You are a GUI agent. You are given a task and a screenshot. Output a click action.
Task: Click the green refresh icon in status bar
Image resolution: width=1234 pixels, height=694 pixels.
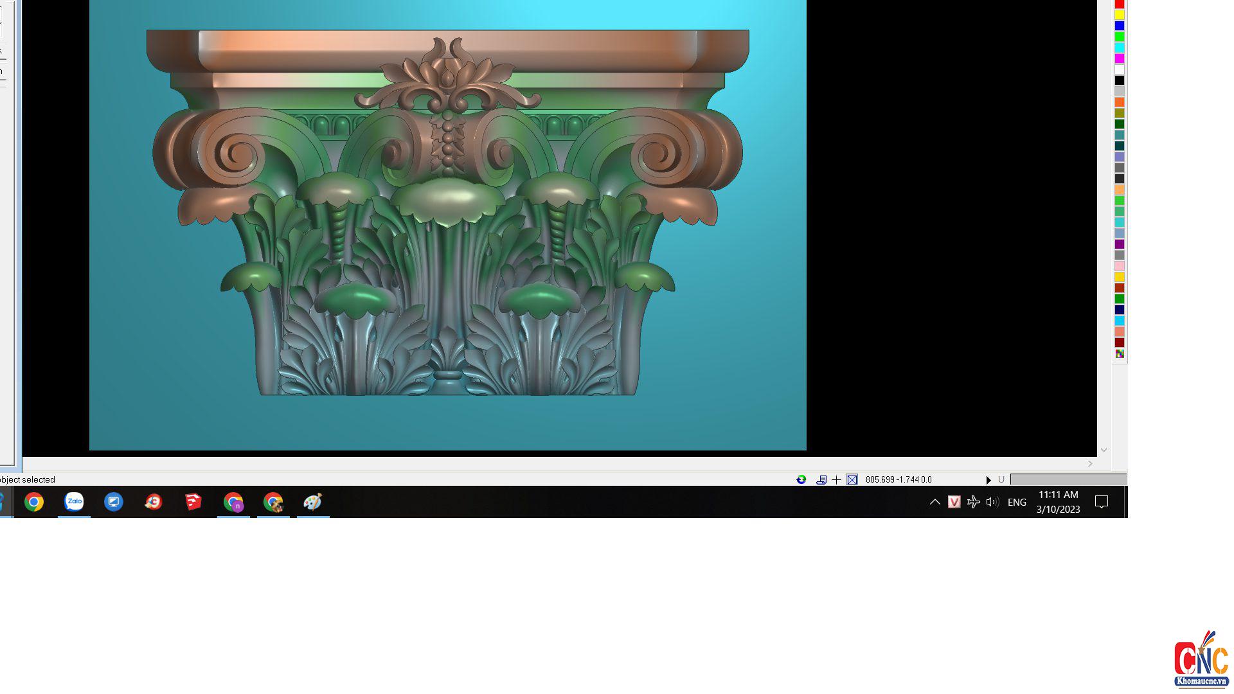pos(801,479)
